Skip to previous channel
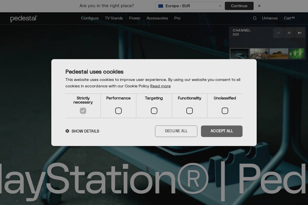The image size is (308, 205). point(278,33)
